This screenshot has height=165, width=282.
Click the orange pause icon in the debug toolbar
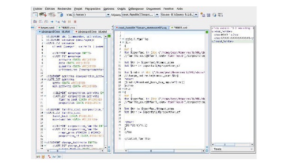pyautogui.click(x=70, y=22)
